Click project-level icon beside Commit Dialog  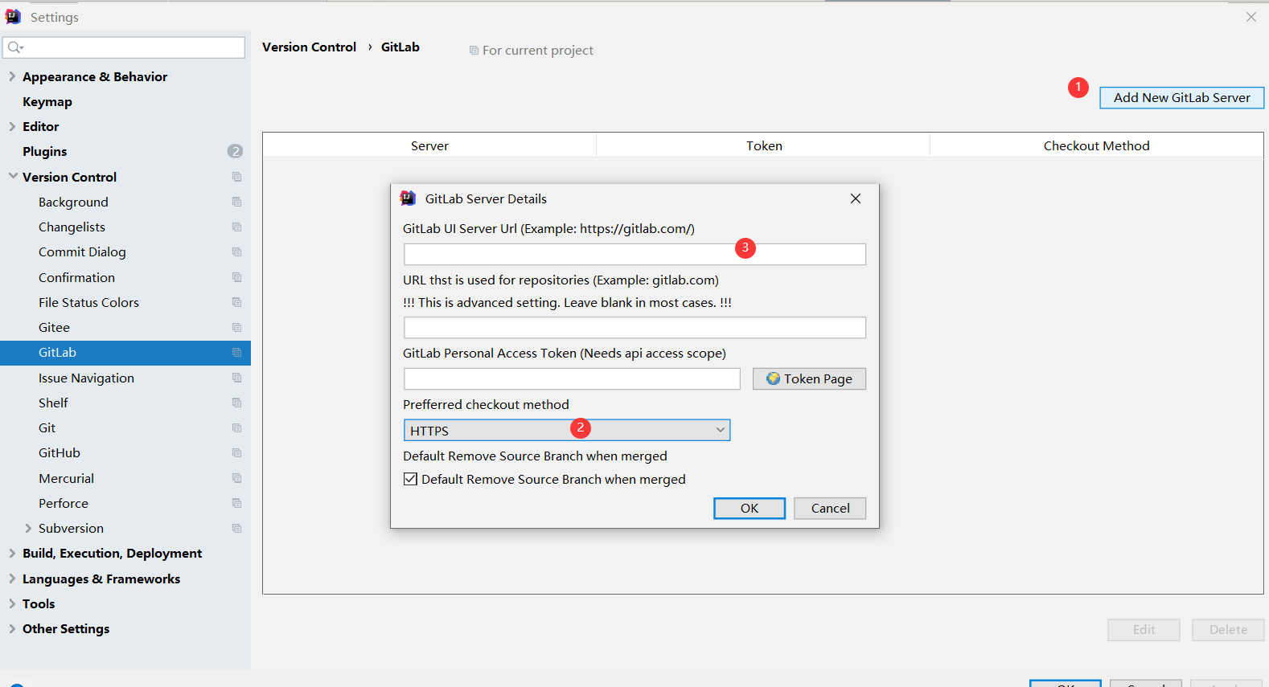pos(236,252)
